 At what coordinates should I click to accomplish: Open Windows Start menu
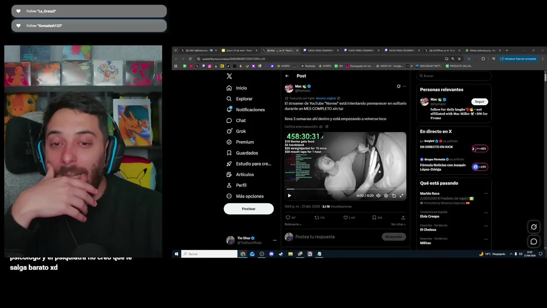point(176,254)
